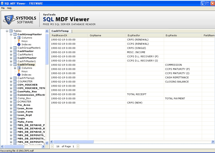Click the CashMaster table icon
The image size is (215, 153).
15,51
